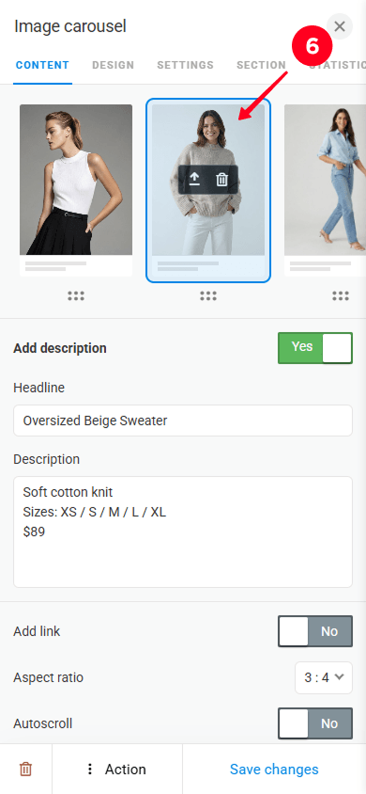Switch to the Design tab
This screenshot has height=794, width=366.
click(x=113, y=65)
